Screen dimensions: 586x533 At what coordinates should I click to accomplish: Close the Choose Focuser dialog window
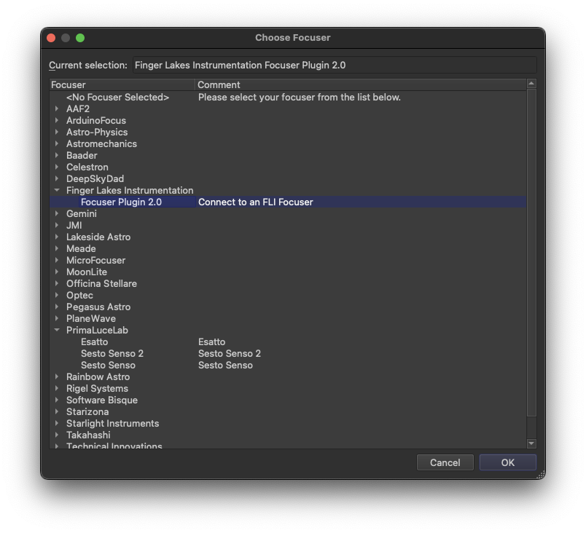point(51,38)
